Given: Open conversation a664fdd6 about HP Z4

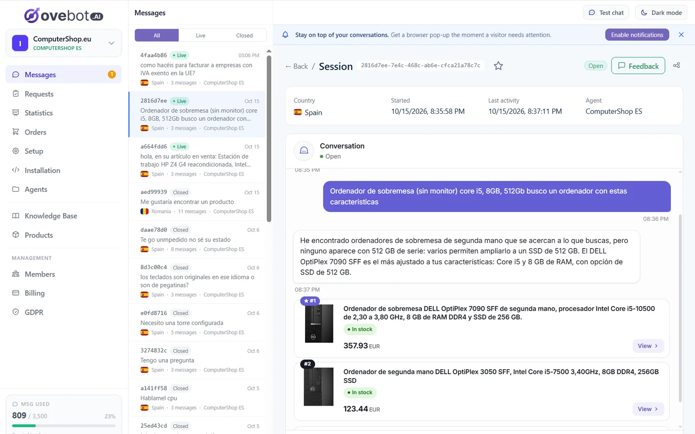Looking at the screenshot, I should pyautogui.click(x=197, y=160).
